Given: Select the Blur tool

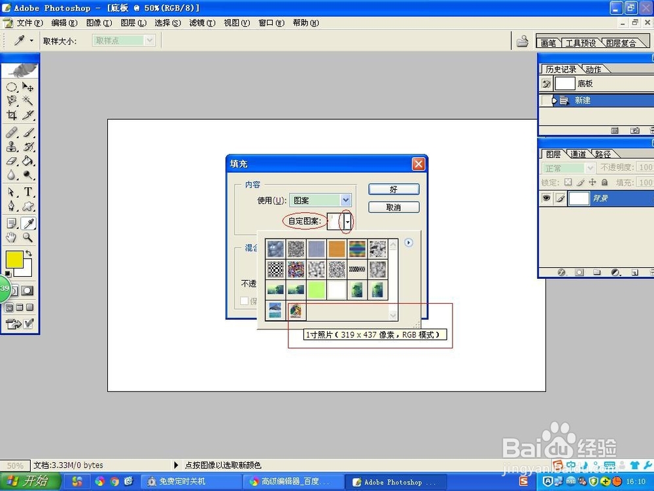Looking at the screenshot, I should 12,175.
